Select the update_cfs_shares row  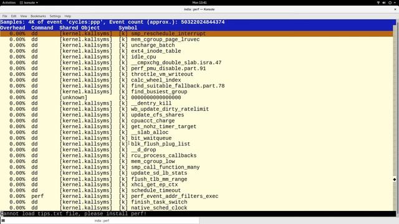coord(196,115)
